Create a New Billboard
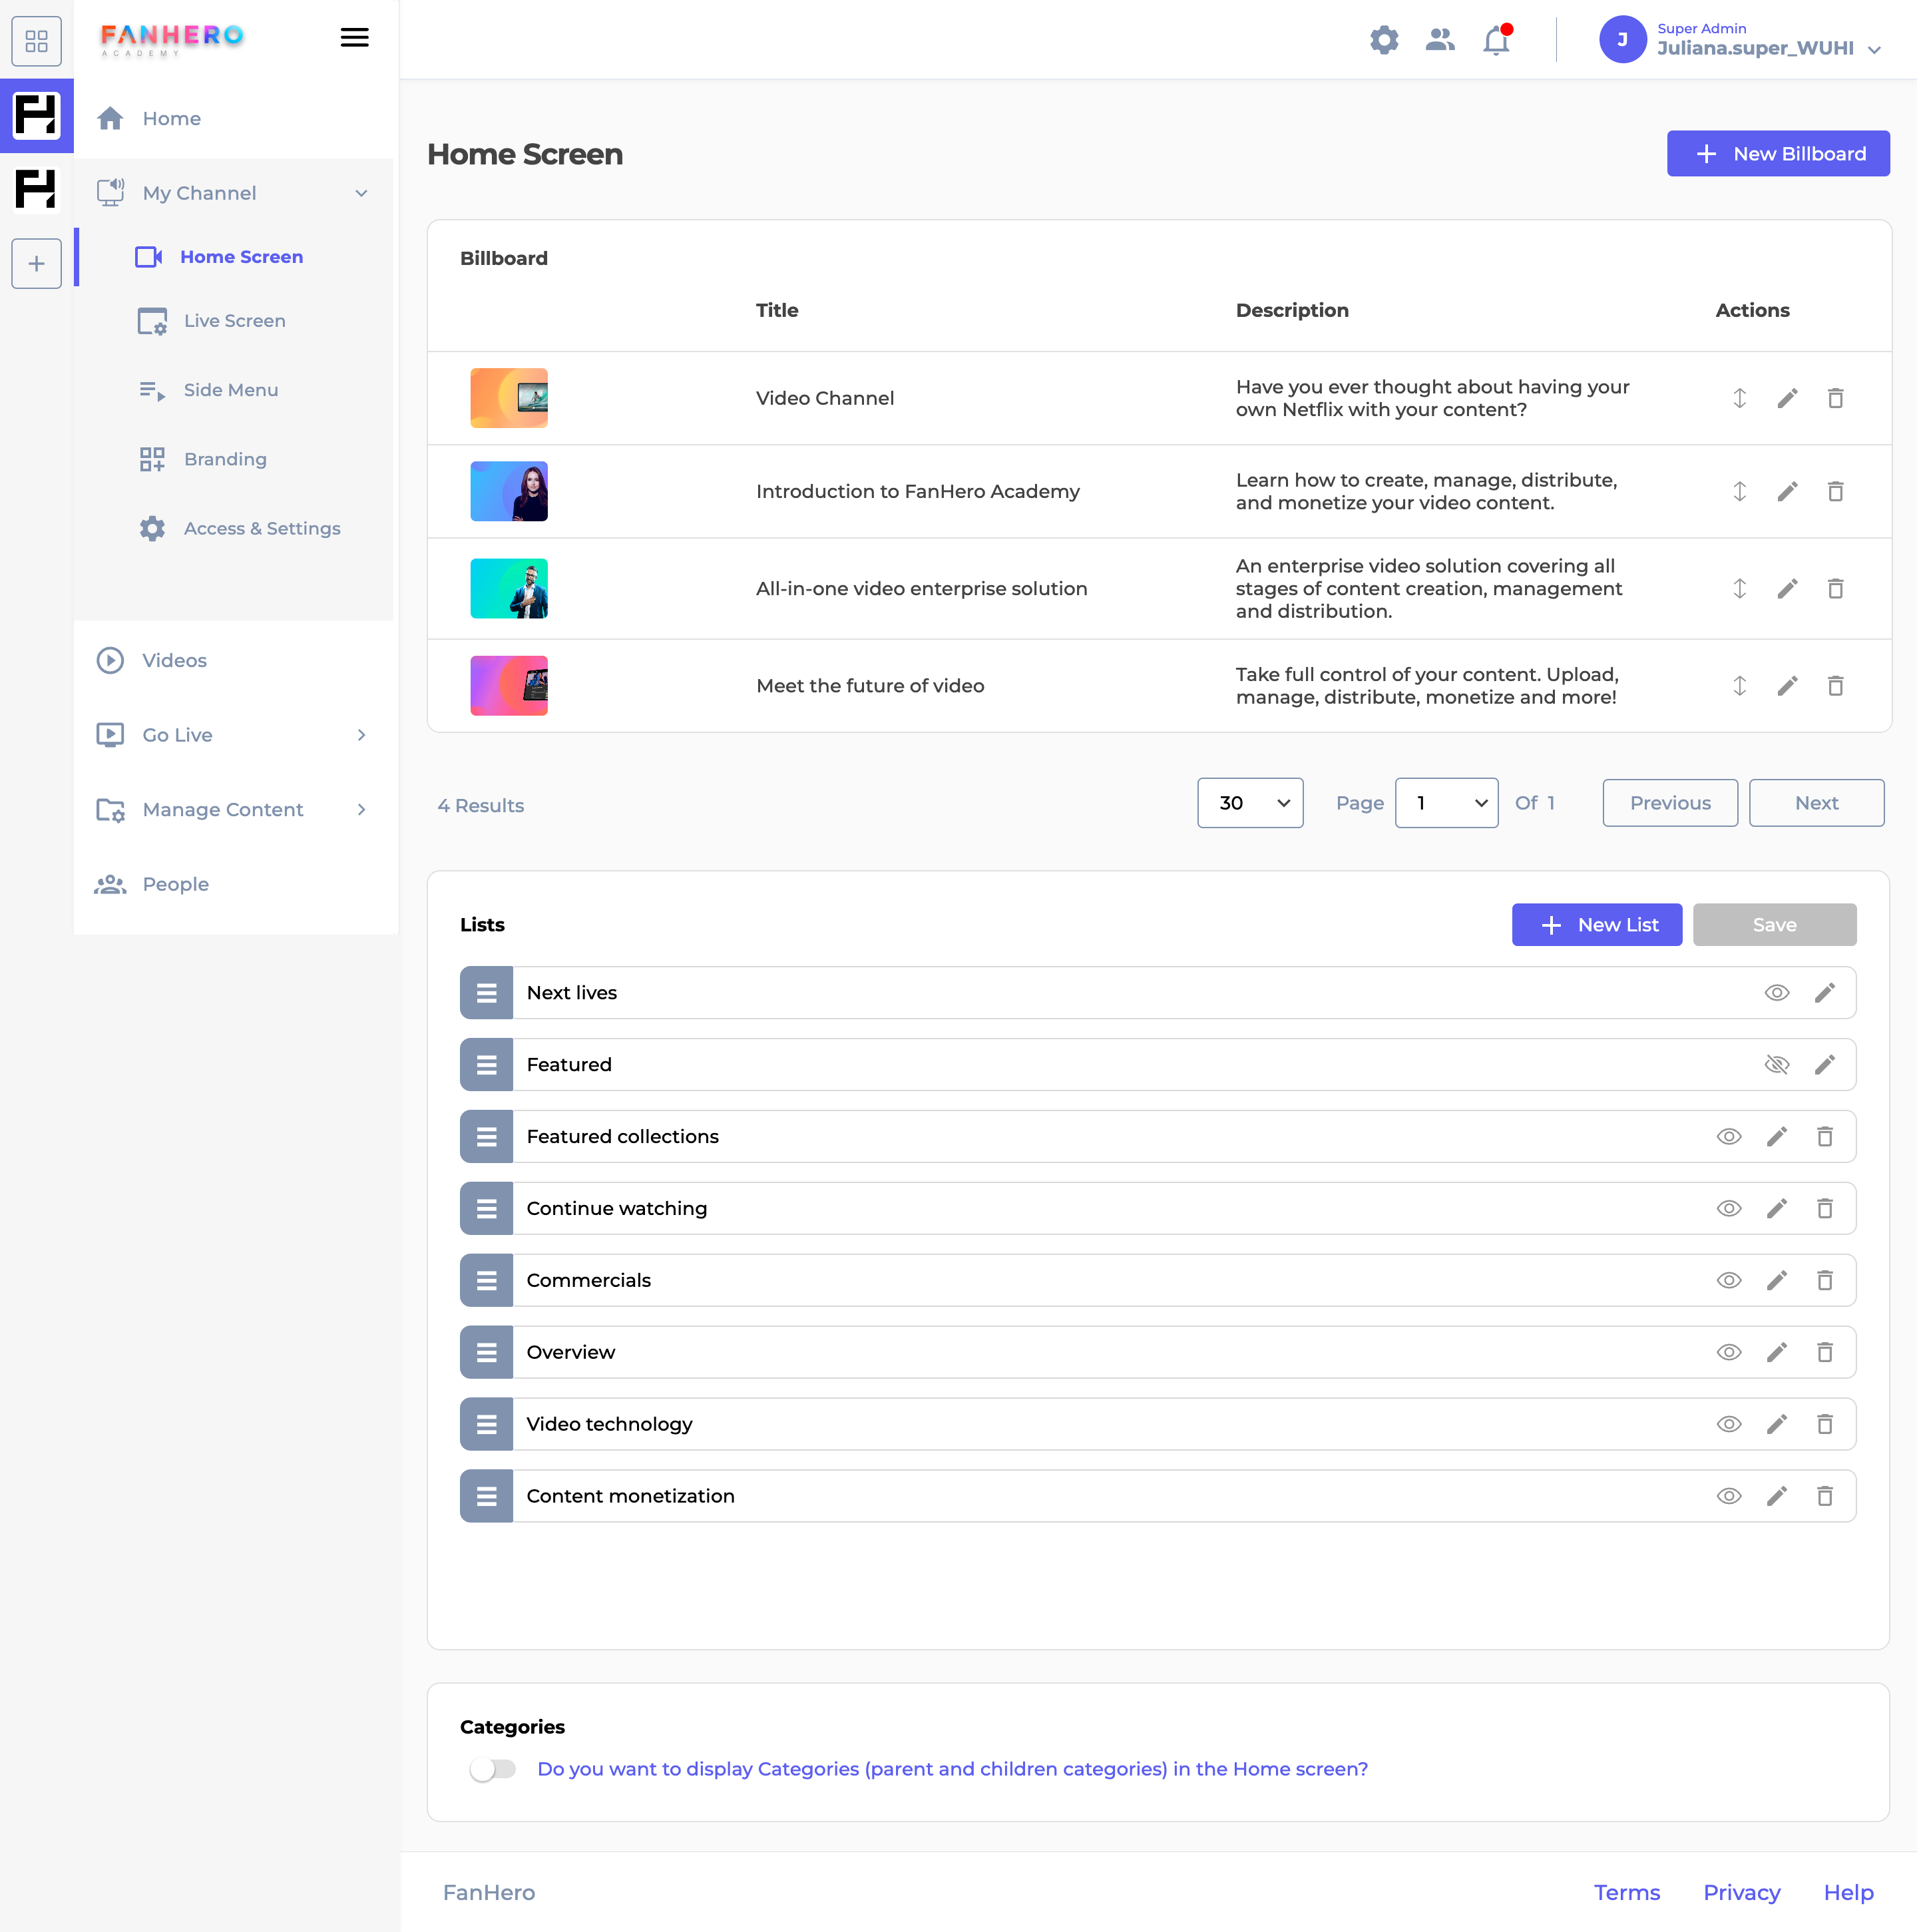1917x1932 pixels. pos(1778,153)
